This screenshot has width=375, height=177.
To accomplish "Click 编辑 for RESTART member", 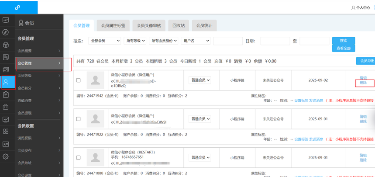I will pyautogui.click(x=363, y=155).
